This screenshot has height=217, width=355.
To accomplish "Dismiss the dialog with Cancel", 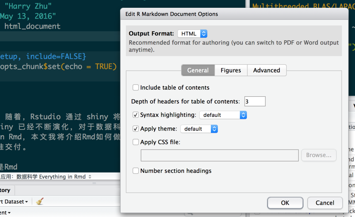I will [x=325, y=203].
